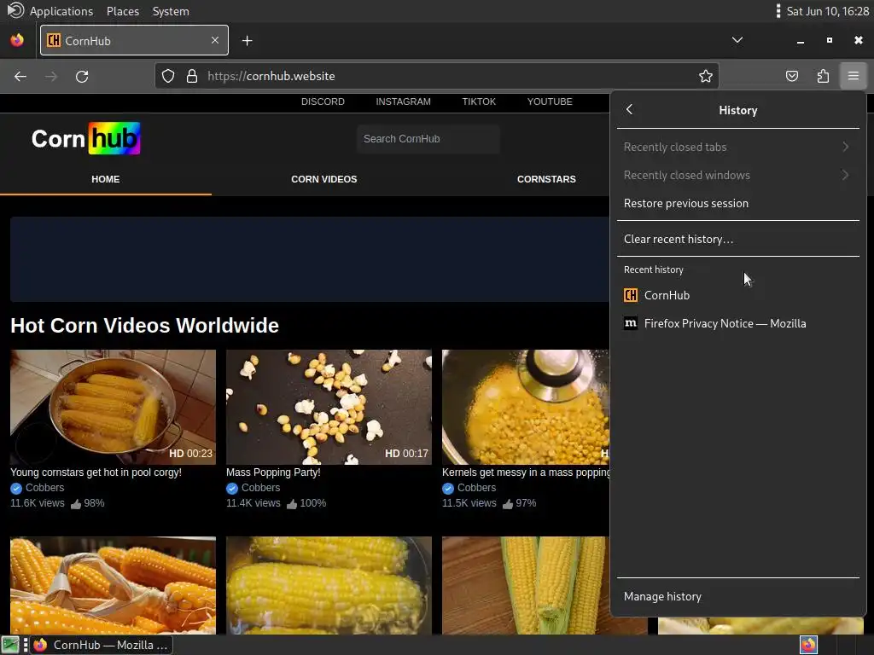Click Manage history
The height and width of the screenshot is (655, 874).
[737, 596]
